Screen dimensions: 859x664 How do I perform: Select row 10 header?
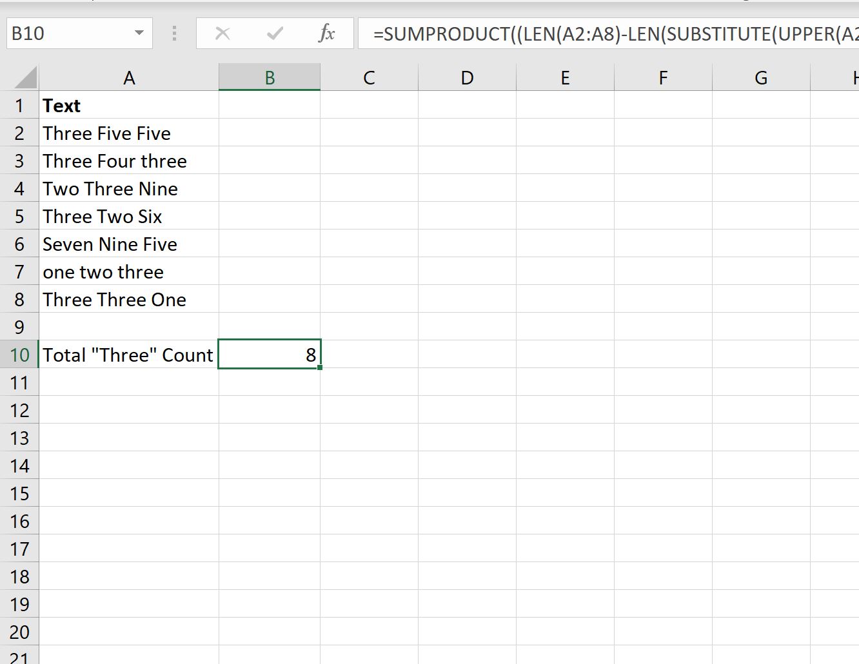pyautogui.click(x=19, y=355)
